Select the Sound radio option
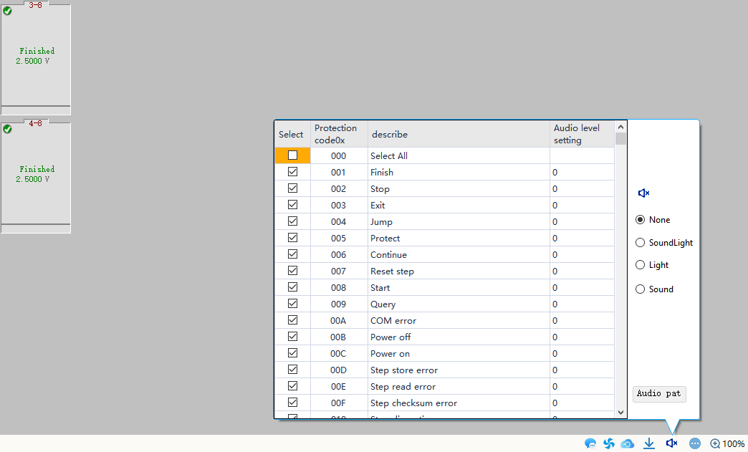The width and height of the screenshot is (748, 452). [x=641, y=289]
